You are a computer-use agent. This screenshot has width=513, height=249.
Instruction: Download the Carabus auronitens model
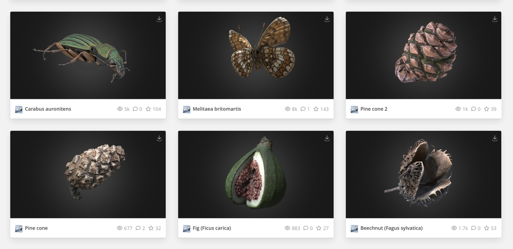[x=159, y=19]
